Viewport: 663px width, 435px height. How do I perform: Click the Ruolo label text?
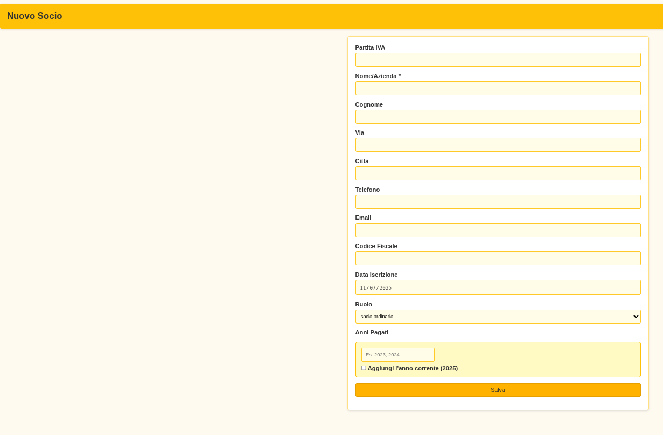point(364,304)
